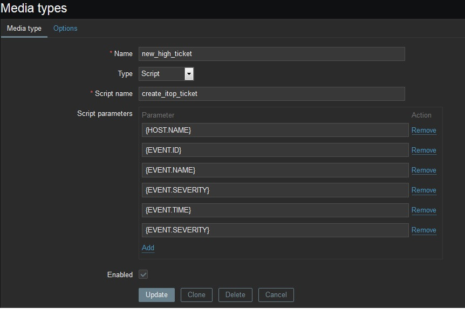Clone this media type
Screen dimensions: 465x309
point(196,295)
